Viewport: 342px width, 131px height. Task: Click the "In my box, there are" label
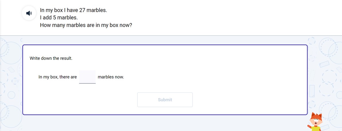coord(57,77)
